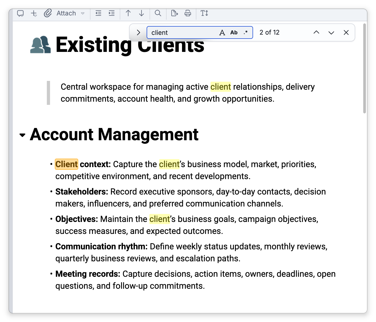Open the Attach dropdown arrow
Screen dimensions: 376x322
point(83,13)
